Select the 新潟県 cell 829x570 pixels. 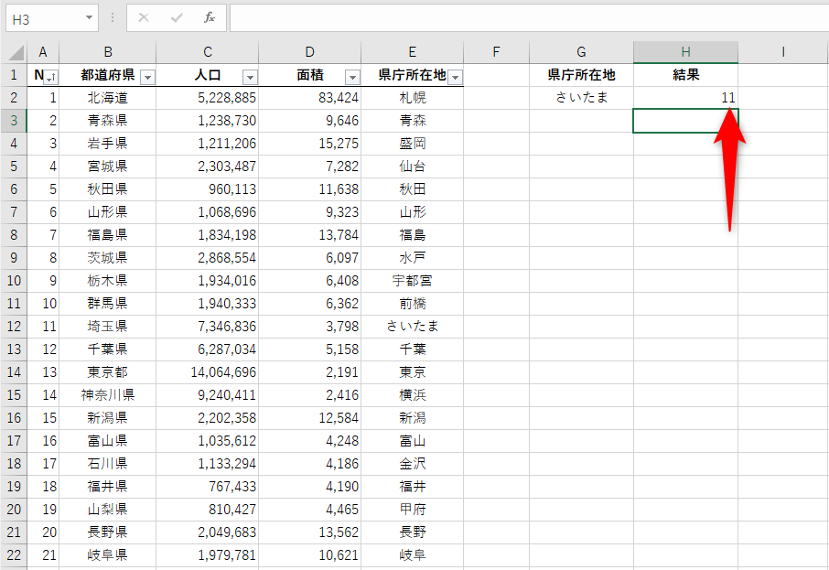[108, 418]
